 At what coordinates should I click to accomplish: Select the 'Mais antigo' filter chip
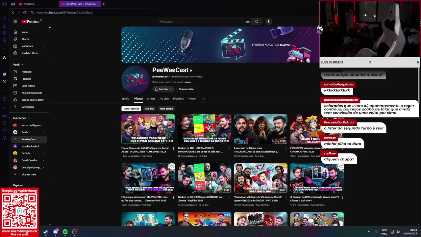pos(166,109)
